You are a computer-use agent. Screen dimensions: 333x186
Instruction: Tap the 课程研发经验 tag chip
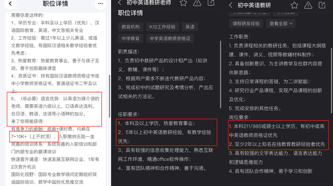[246, 24]
